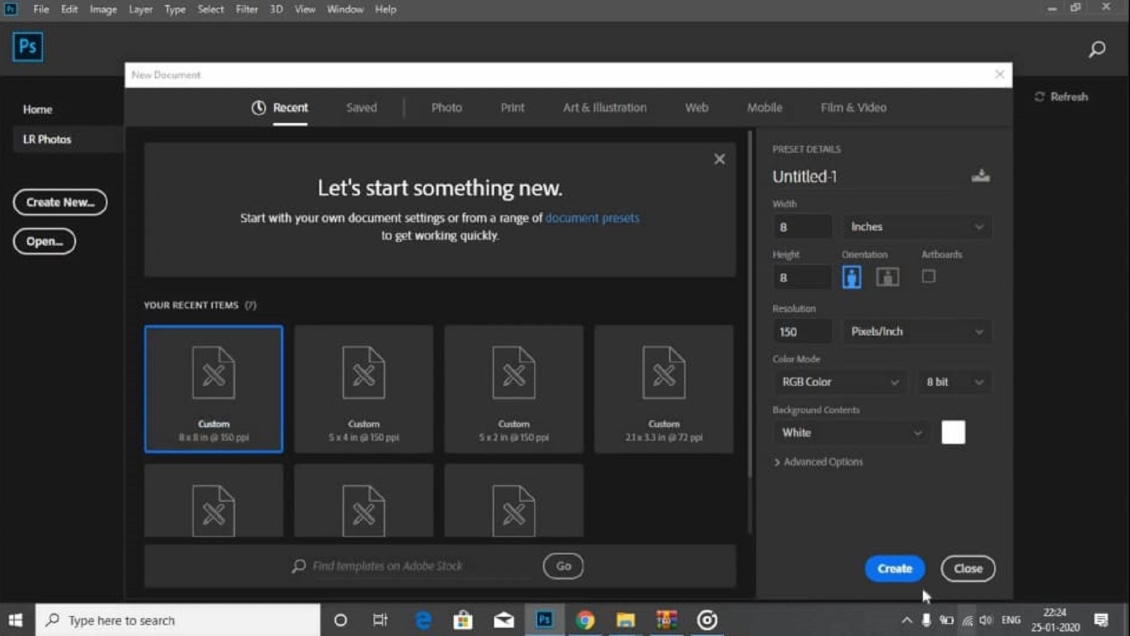Image resolution: width=1130 pixels, height=636 pixels.
Task: Click the Create New... button
Action: [60, 202]
